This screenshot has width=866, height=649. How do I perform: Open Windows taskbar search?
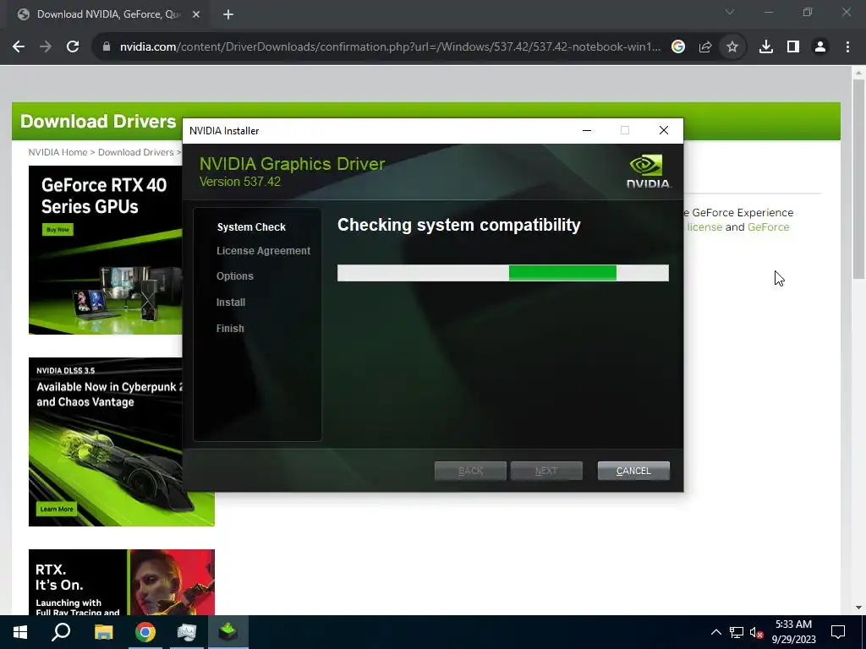pos(61,632)
